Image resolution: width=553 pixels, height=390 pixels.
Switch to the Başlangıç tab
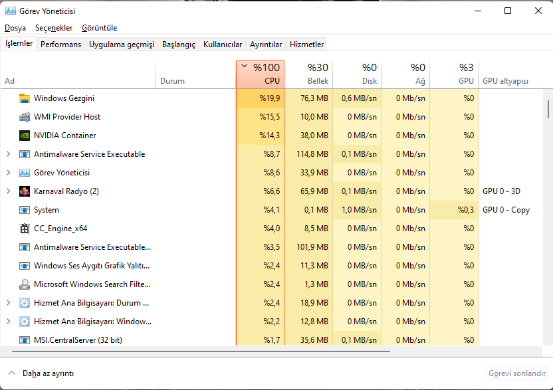tap(178, 45)
